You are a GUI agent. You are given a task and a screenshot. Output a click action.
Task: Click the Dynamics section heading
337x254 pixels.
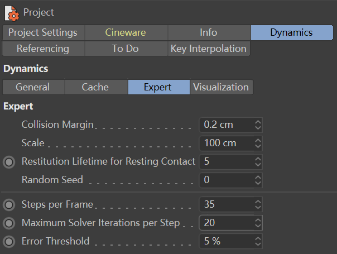tap(26, 69)
